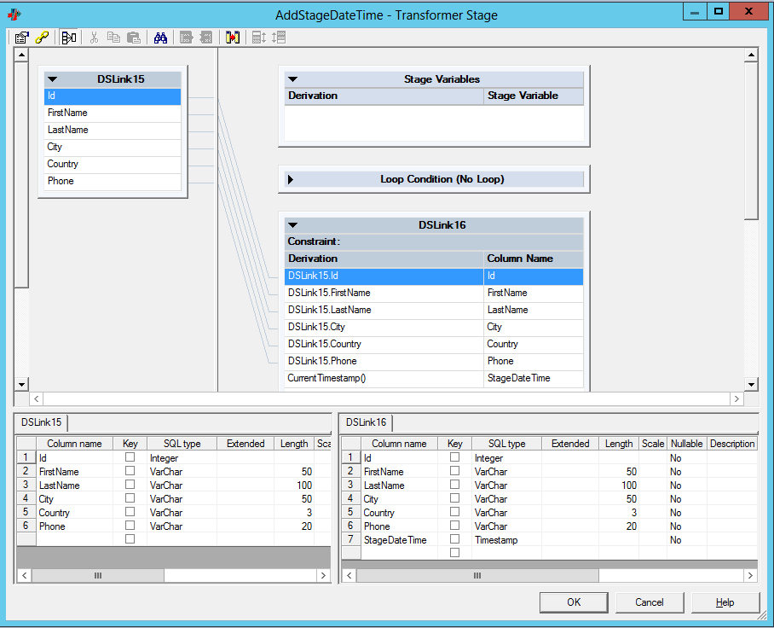Viewport: 774px width, 628px height.
Task: Click the DataStage app icon in title bar
Action: 14,15
